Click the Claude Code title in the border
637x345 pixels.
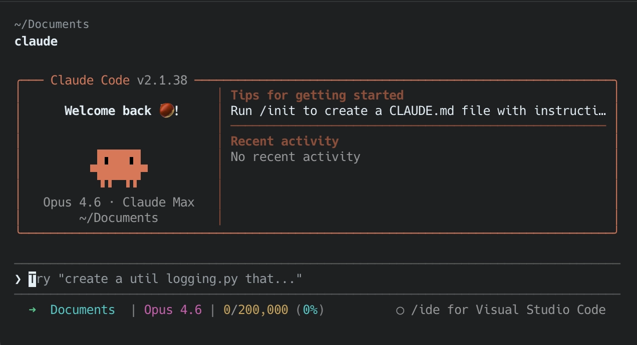90,80
